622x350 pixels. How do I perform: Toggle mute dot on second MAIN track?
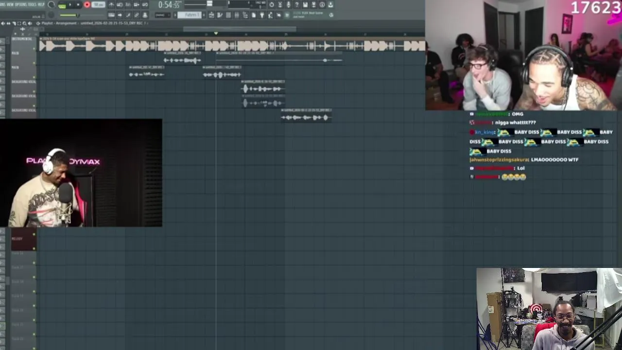click(34, 77)
